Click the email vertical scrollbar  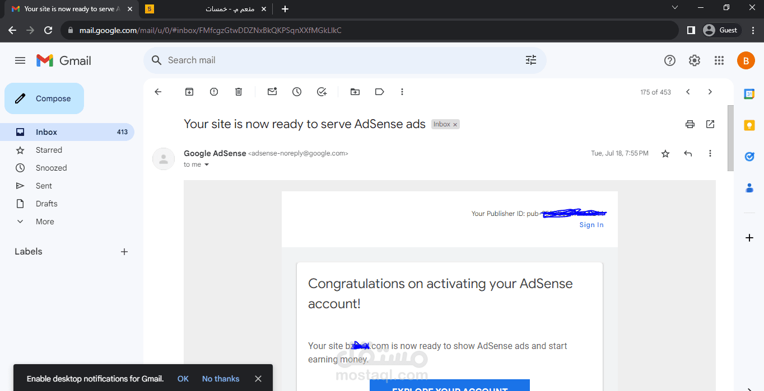[x=730, y=138]
